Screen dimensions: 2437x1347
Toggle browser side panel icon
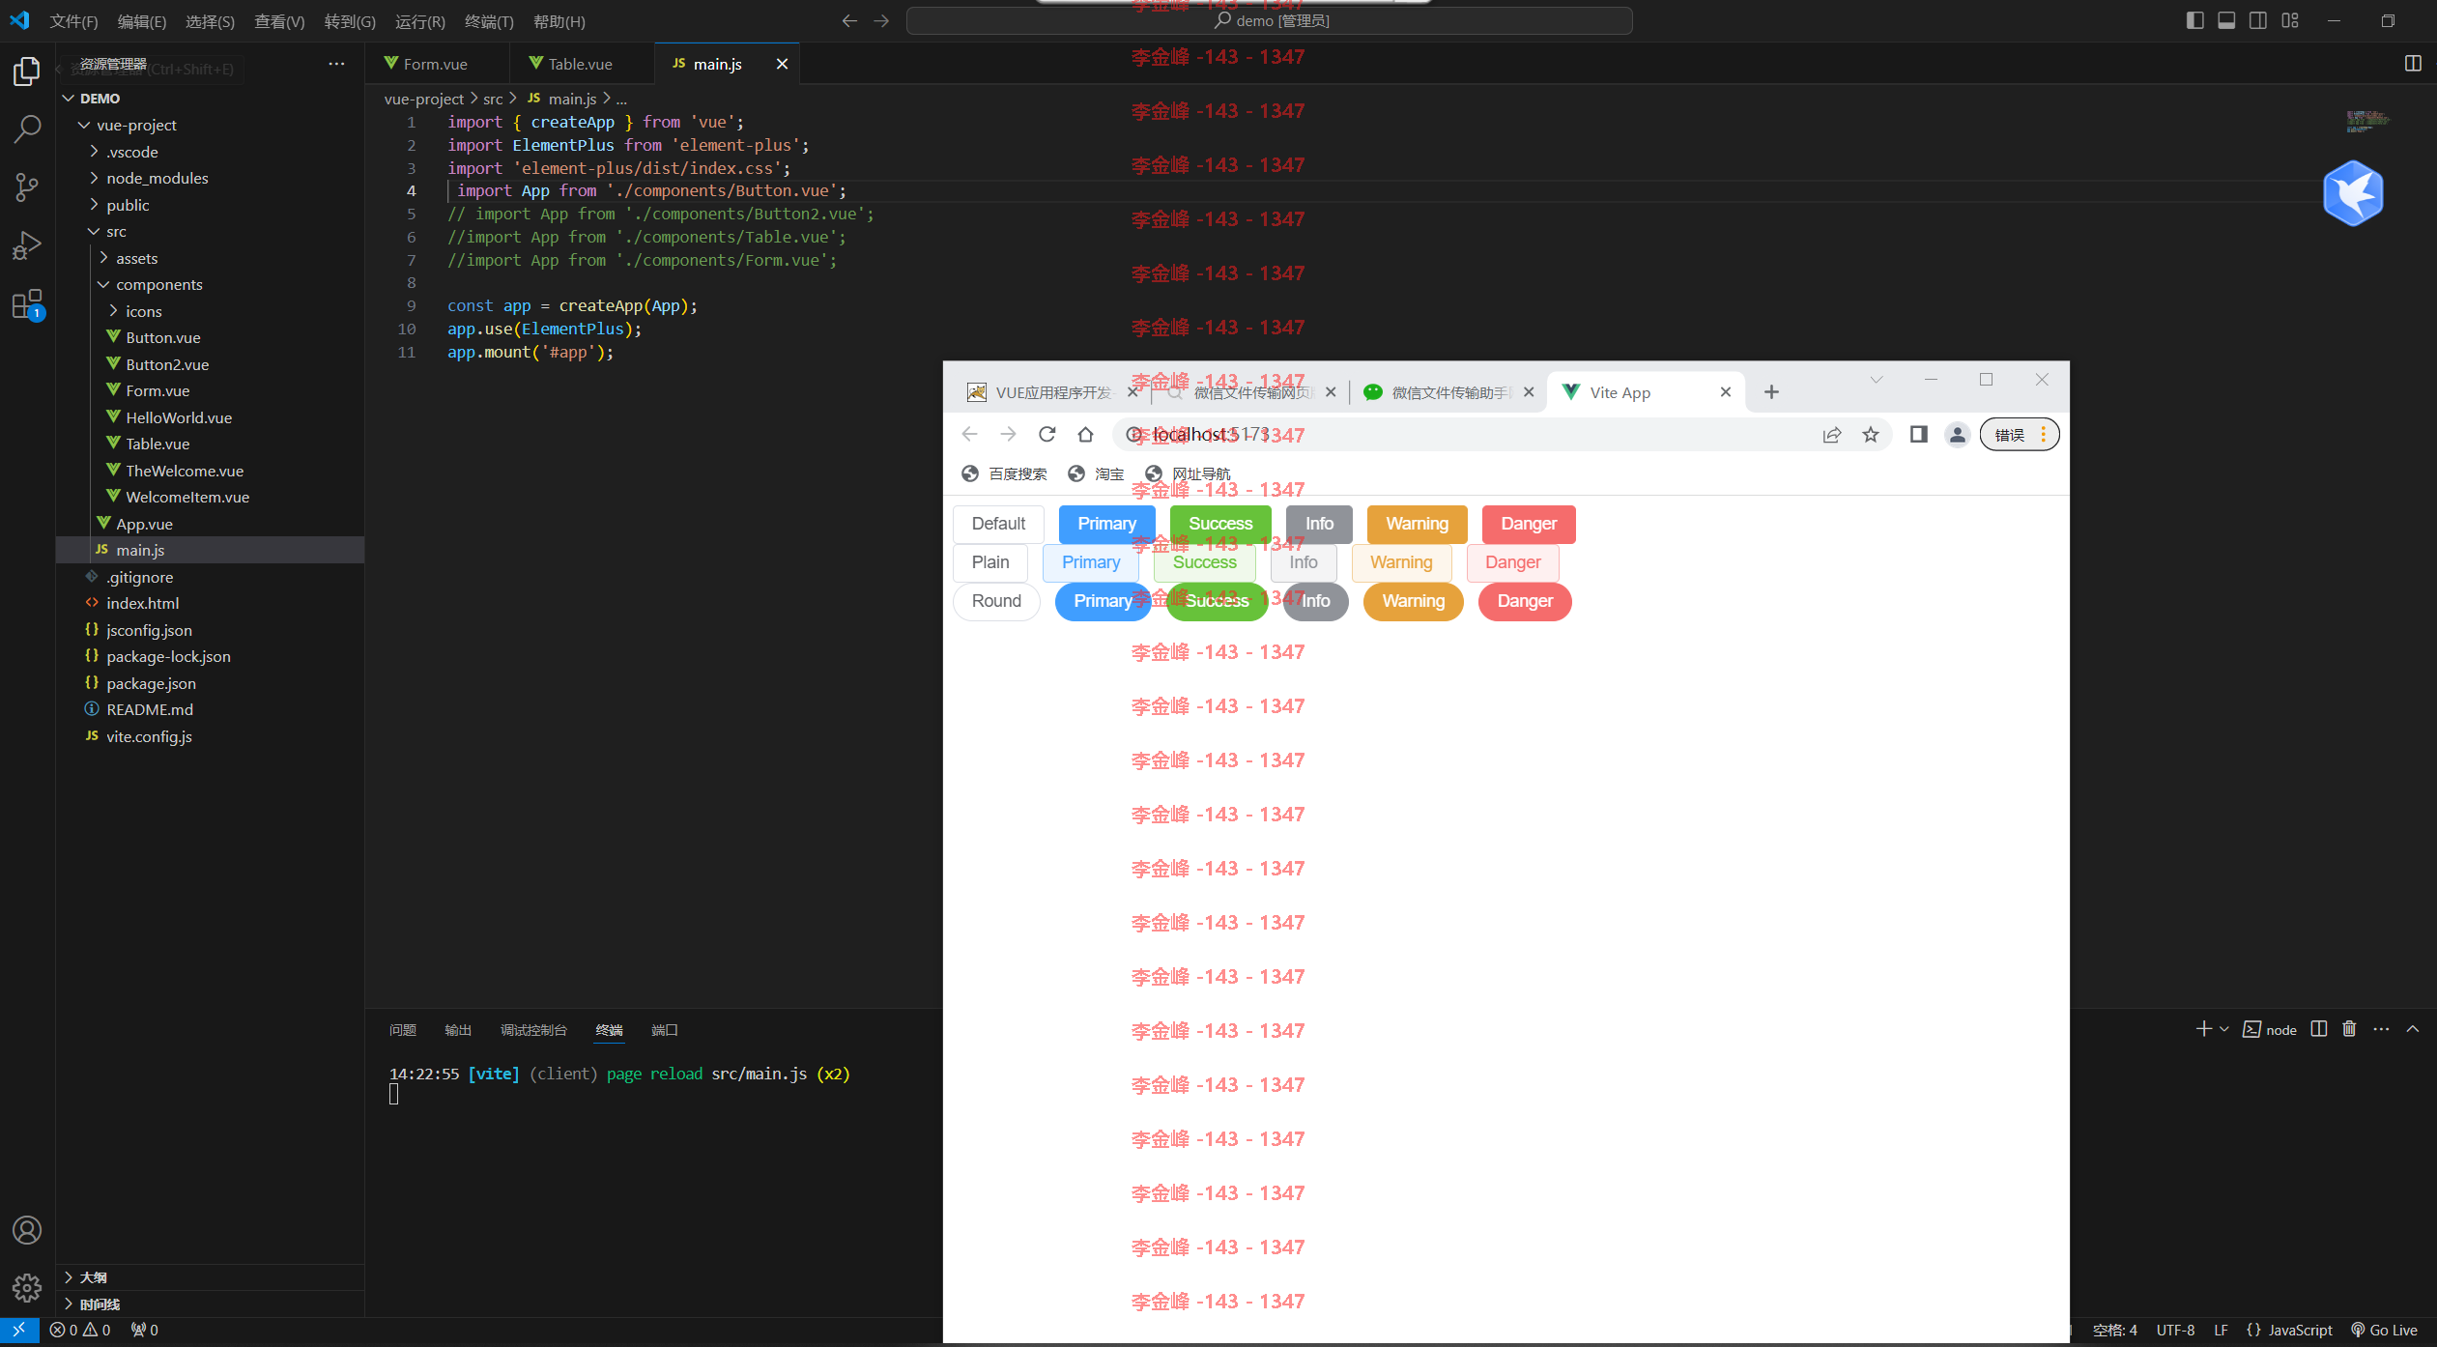tap(1919, 435)
